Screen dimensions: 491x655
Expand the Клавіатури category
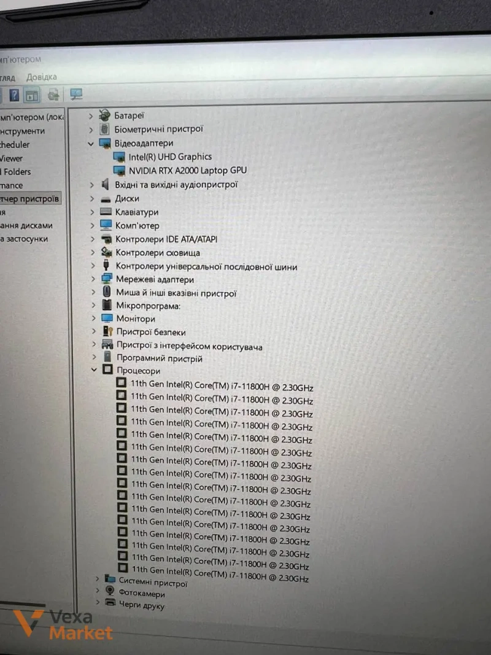pyautogui.click(x=92, y=212)
